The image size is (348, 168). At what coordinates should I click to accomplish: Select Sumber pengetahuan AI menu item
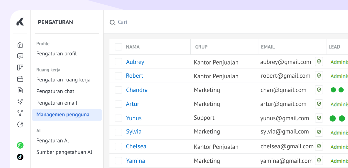tap(64, 152)
